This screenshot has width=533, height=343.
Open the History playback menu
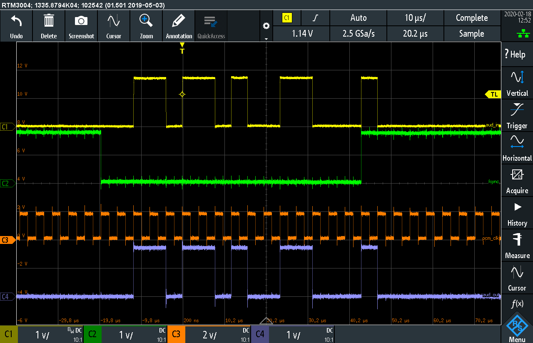pos(517,213)
